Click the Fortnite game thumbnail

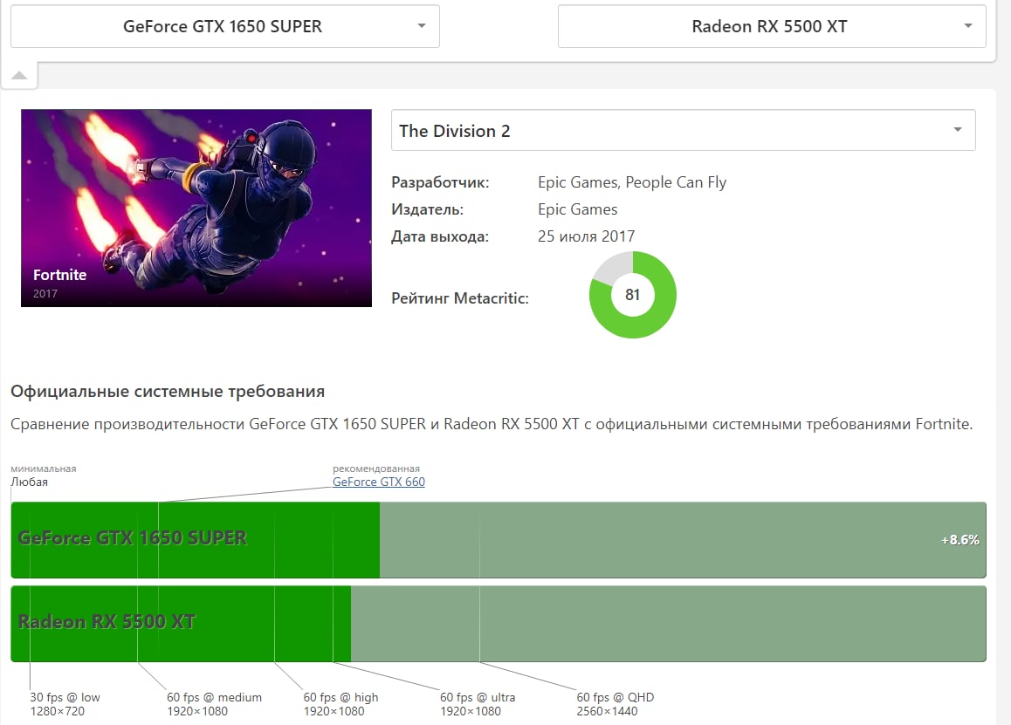point(196,209)
